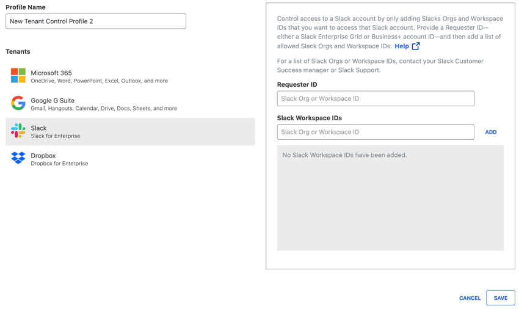Image resolution: width=519 pixels, height=309 pixels.
Task: Open the external link icon beside Help
Action: 416,46
